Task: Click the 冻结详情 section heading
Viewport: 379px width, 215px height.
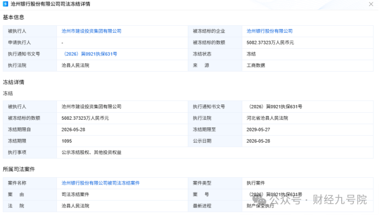Action: [x=14, y=82]
